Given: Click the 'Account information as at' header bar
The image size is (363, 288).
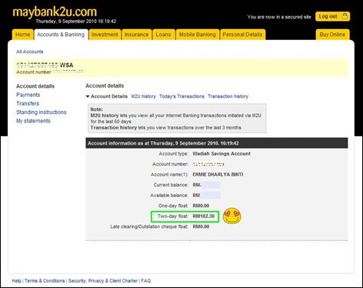Looking at the screenshot, I should [217, 143].
